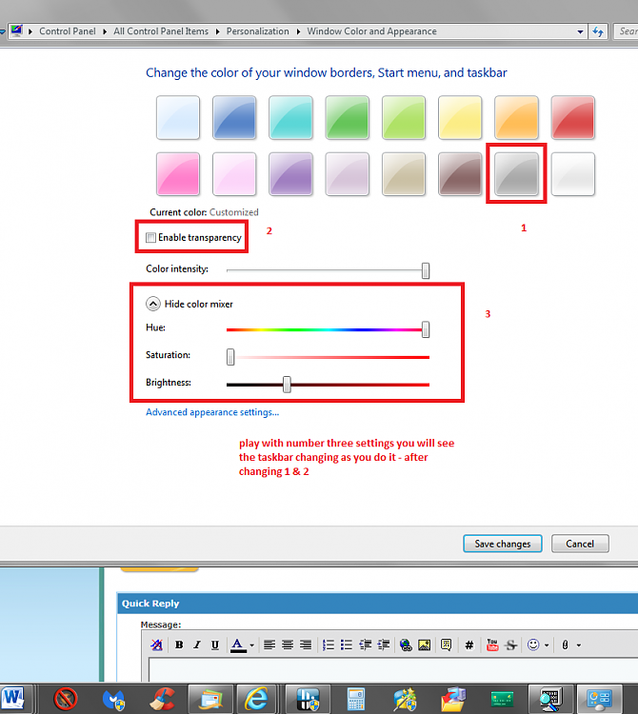
Task: Go to All Control Panel Items breadcrumb
Action: [161, 31]
